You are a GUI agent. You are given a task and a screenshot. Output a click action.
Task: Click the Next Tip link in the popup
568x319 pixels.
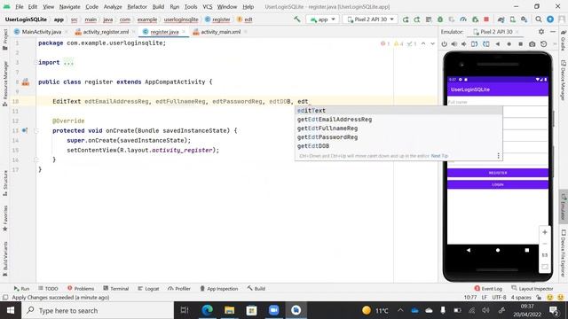[439, 156]
